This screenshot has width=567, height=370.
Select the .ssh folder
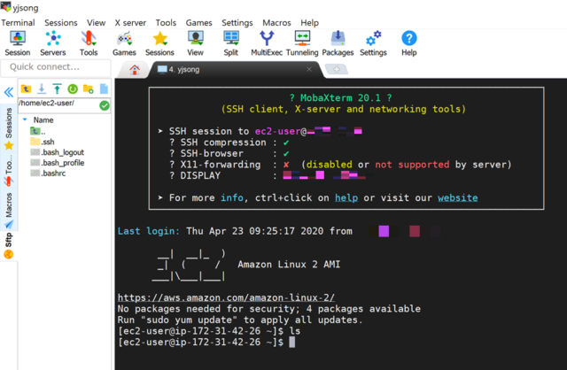(43, 142)
